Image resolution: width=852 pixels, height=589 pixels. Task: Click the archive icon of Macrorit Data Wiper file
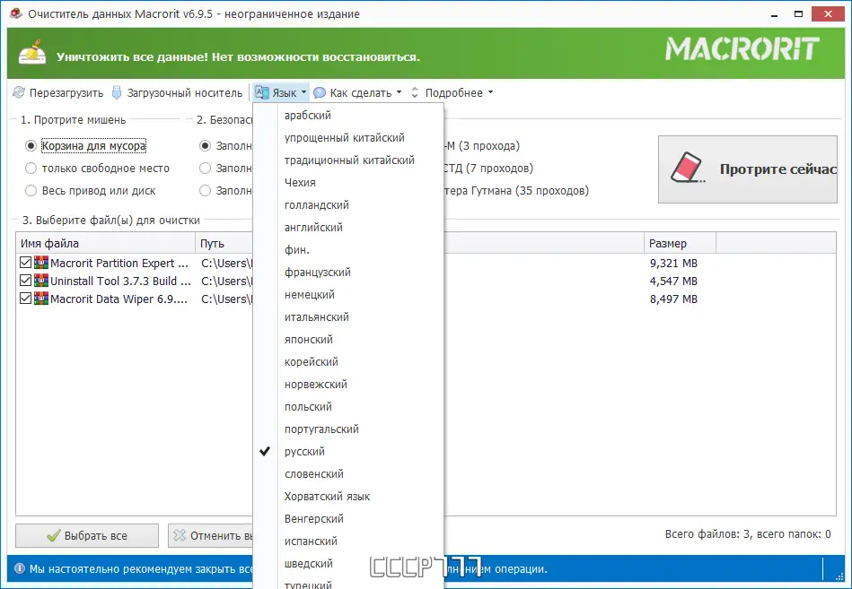coord(41,299)
